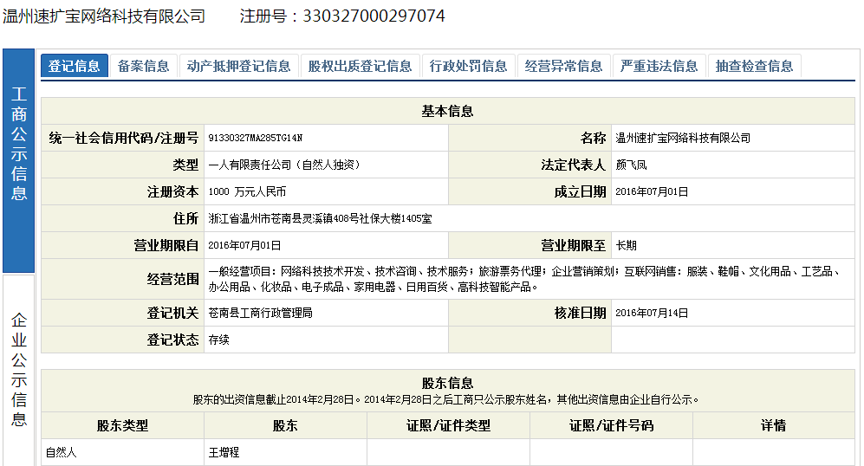The image size is (864, 466).
Task: Click the registration number 330327000297074 in the header
Action: tap(374, 16)
